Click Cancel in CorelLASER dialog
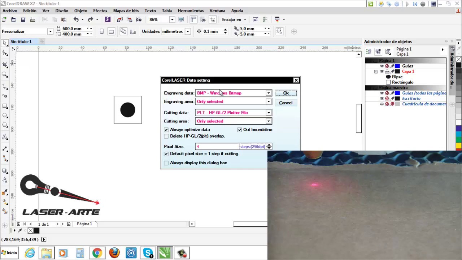This screenshot has height=260, width=462. pos(286,103)
